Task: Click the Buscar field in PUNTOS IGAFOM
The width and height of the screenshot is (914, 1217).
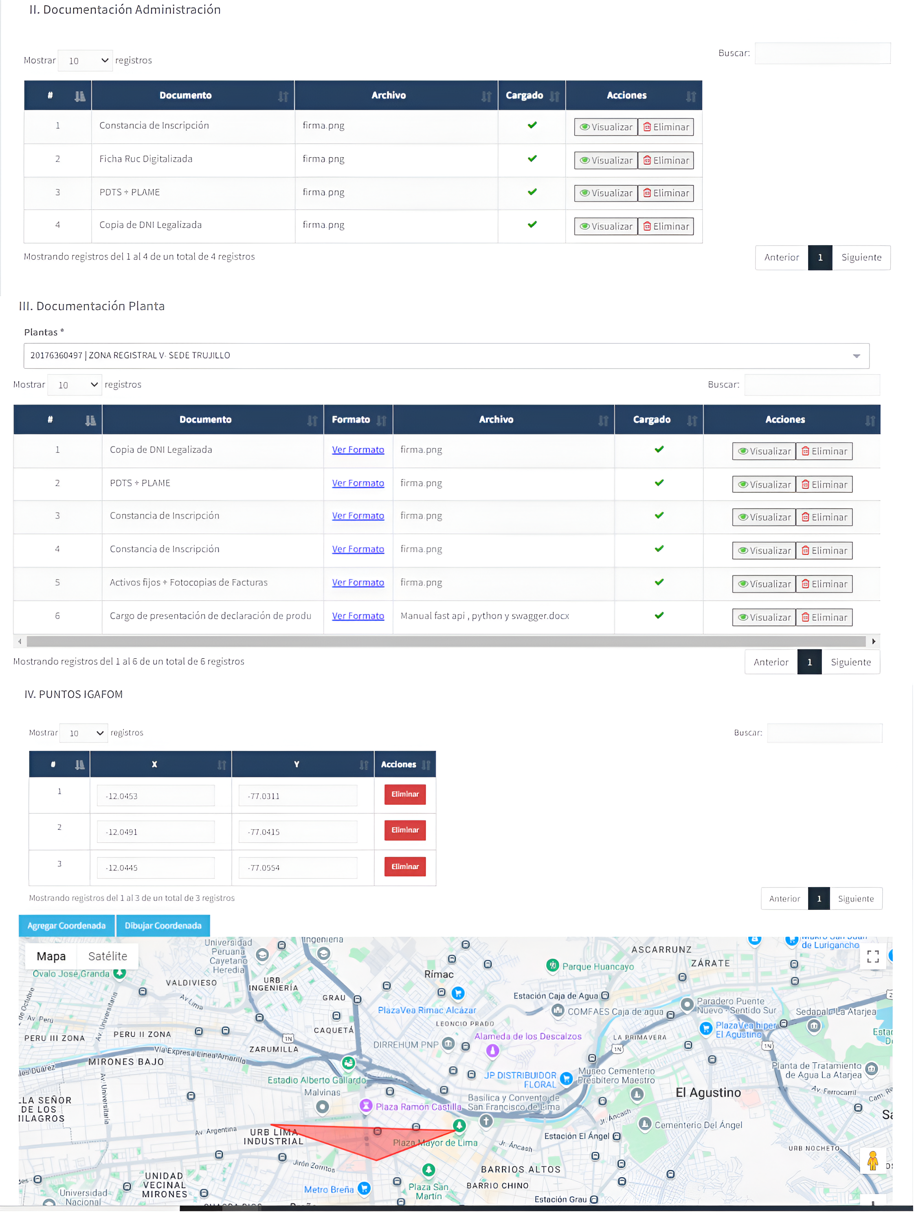Action: [x=824, y=732]
